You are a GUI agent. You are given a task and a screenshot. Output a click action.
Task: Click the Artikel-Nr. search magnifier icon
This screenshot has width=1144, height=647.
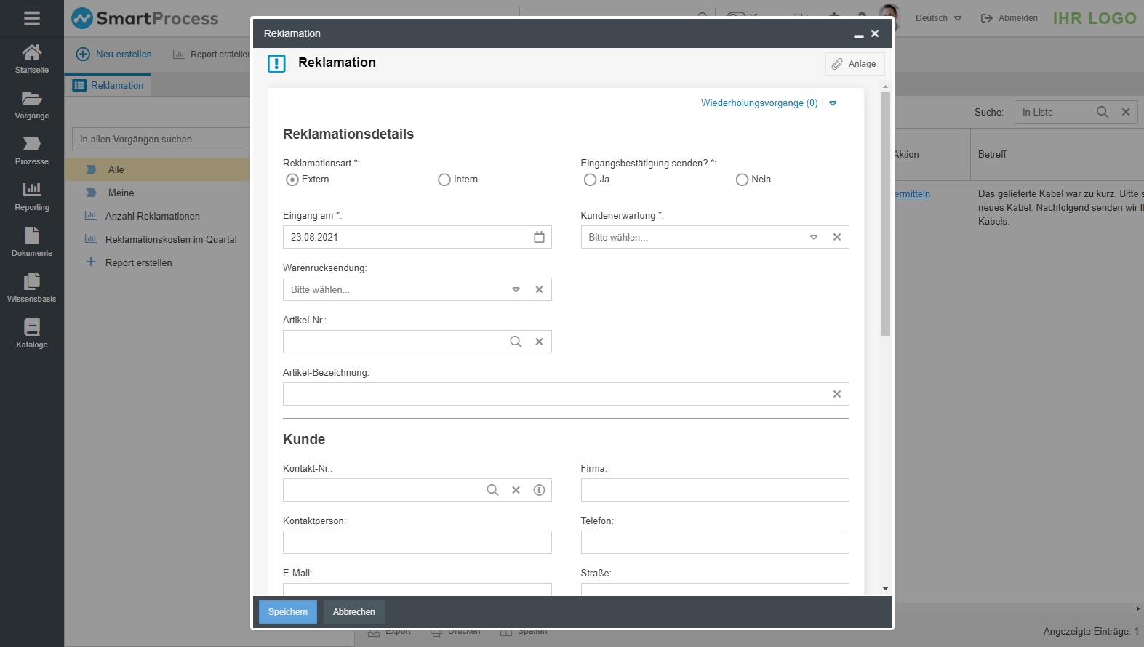pos(516,342)
